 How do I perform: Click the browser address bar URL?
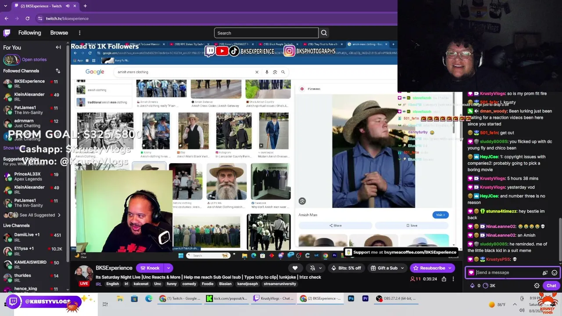point(67,18)
